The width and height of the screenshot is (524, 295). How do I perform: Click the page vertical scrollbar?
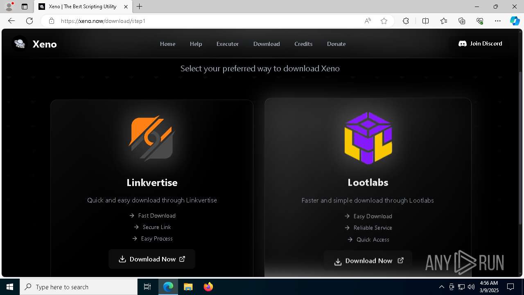click(521, 147)
